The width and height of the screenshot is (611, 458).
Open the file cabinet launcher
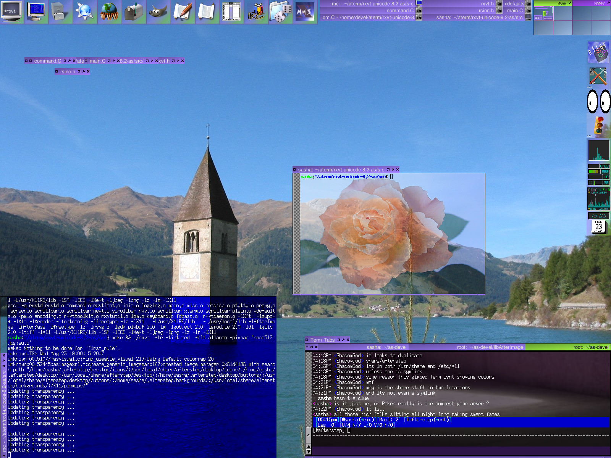(61, 12)
